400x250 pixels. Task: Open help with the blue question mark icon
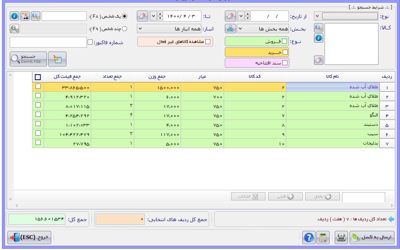pos(309,237)
